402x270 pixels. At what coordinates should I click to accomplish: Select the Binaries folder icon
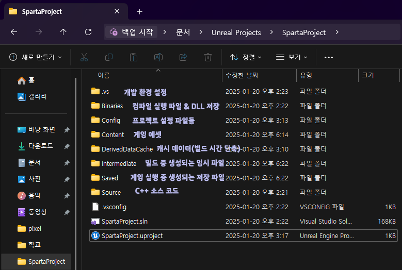click(95, 106)
